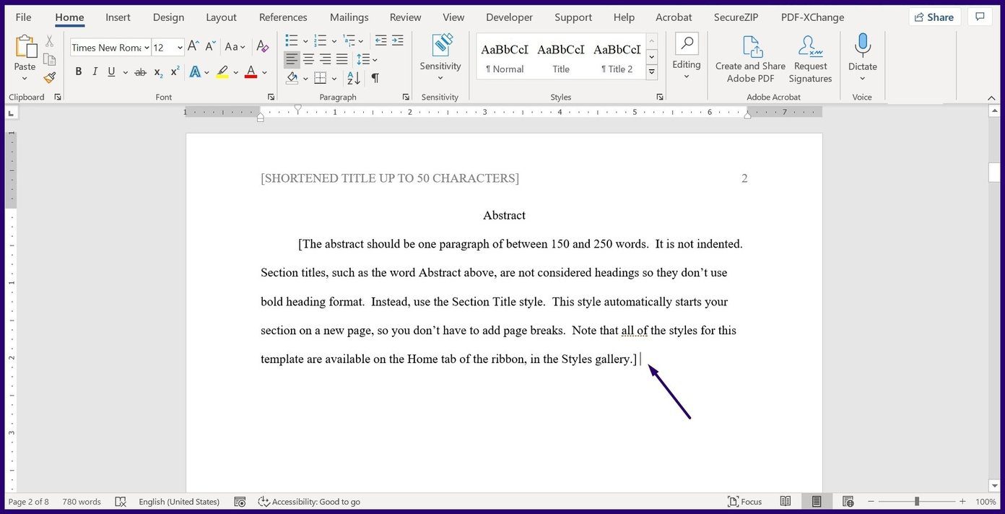Screen dimensions: 1005x514
Task: Switch to the PDF-XChange tab
Action: pos(812,17)
